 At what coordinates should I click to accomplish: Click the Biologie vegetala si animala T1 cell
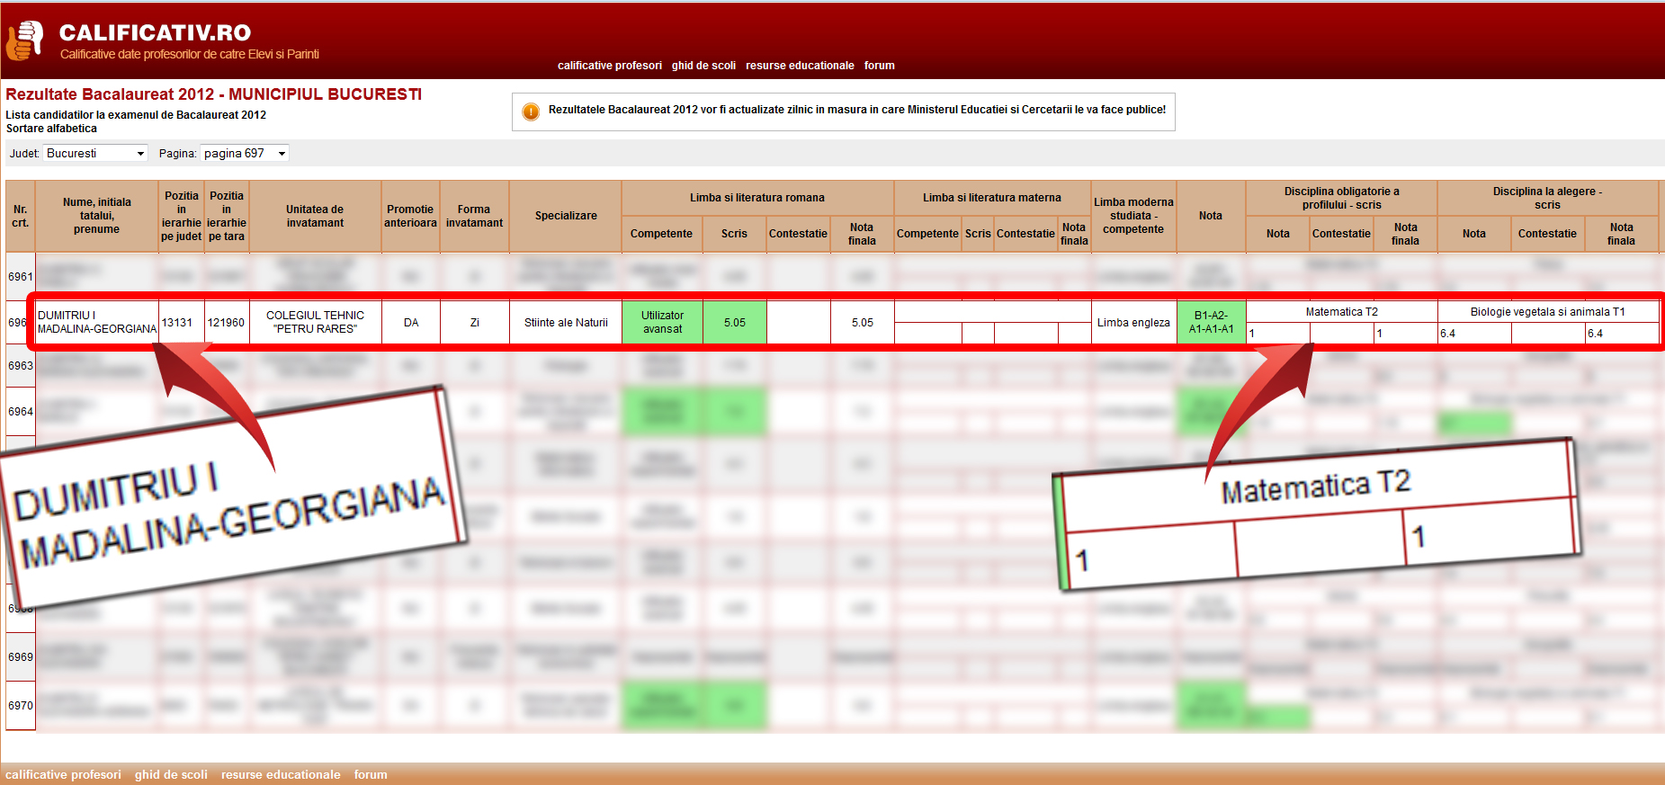click(1547, 312)
